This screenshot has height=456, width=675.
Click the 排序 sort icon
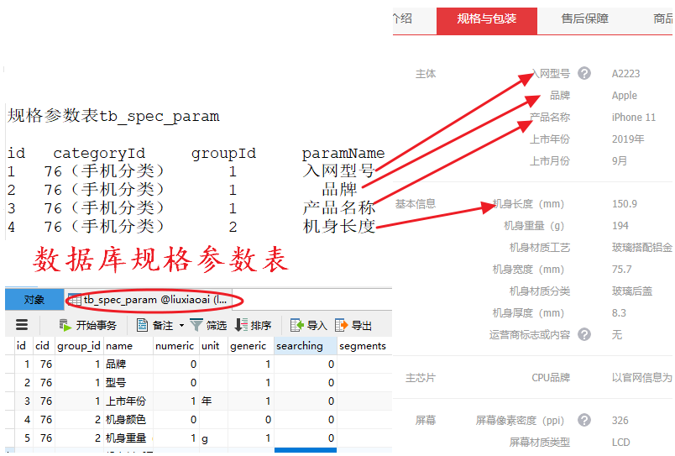pyautogui.click(x=241, y=325)
